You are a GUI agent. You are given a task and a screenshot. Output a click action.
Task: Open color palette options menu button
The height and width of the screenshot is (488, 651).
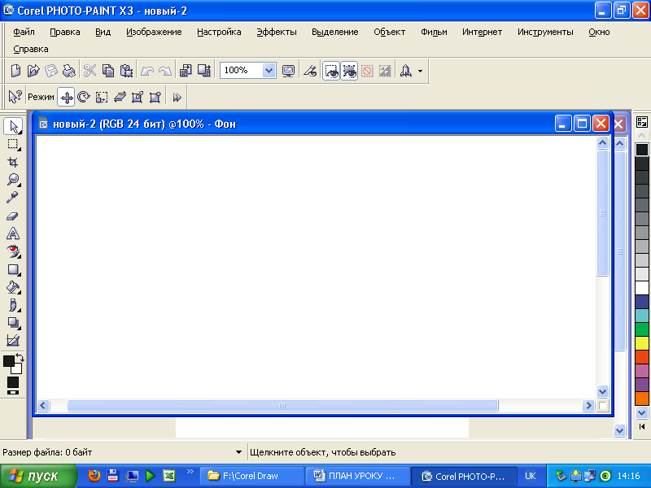pos(642,122)
